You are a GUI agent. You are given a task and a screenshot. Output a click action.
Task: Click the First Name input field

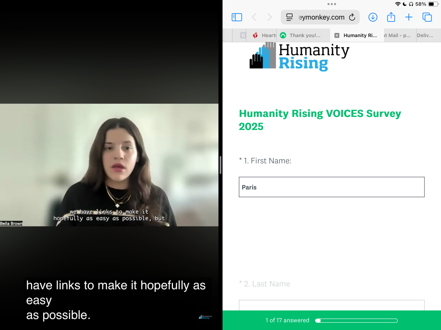tap(332, 187)
